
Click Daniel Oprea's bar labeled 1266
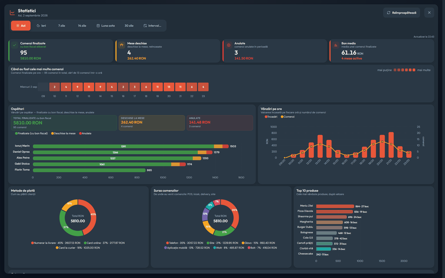coord(115,152)
